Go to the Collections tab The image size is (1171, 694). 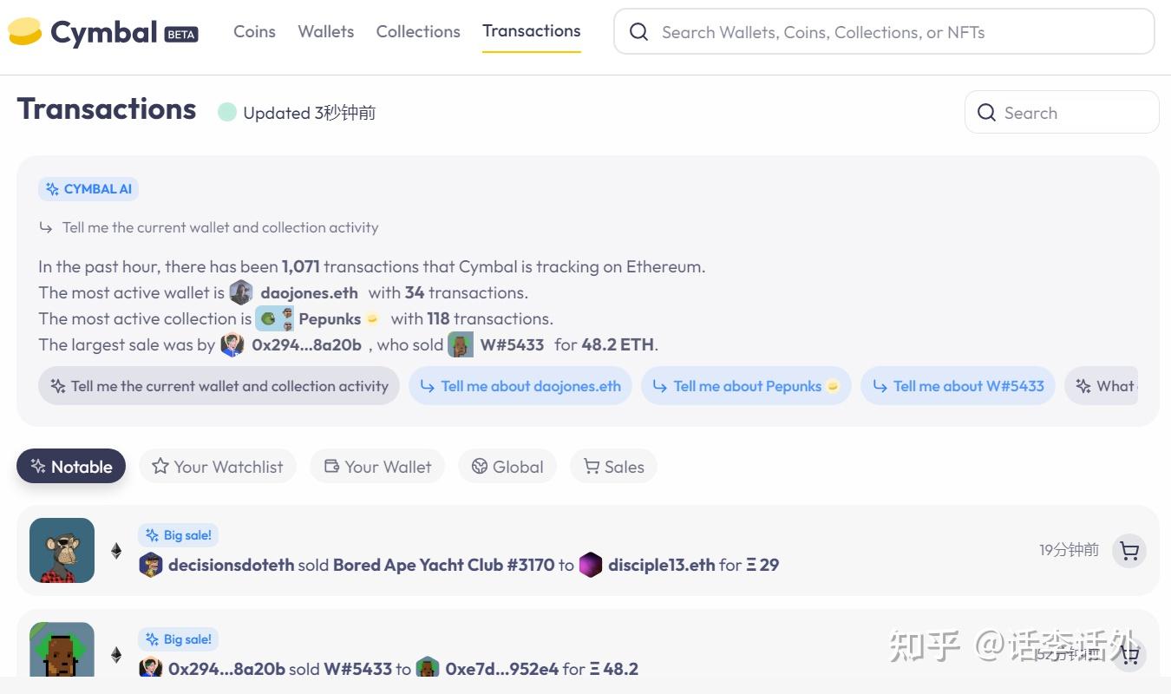(x=418, y=31)
